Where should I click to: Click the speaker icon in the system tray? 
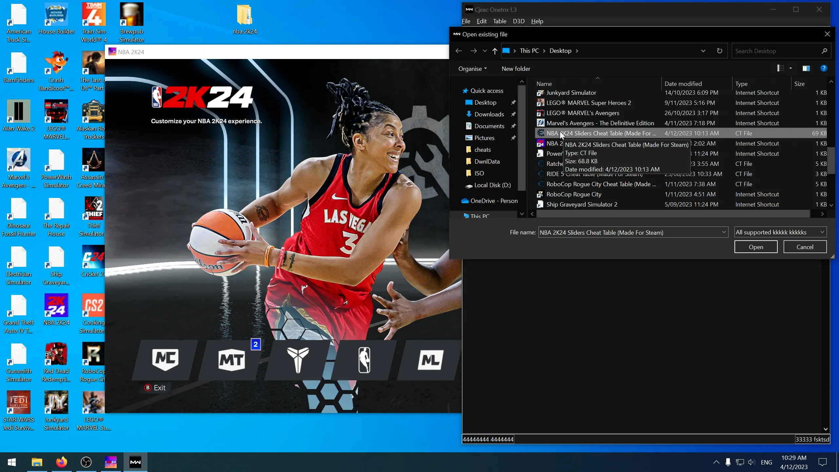[751, 462]
